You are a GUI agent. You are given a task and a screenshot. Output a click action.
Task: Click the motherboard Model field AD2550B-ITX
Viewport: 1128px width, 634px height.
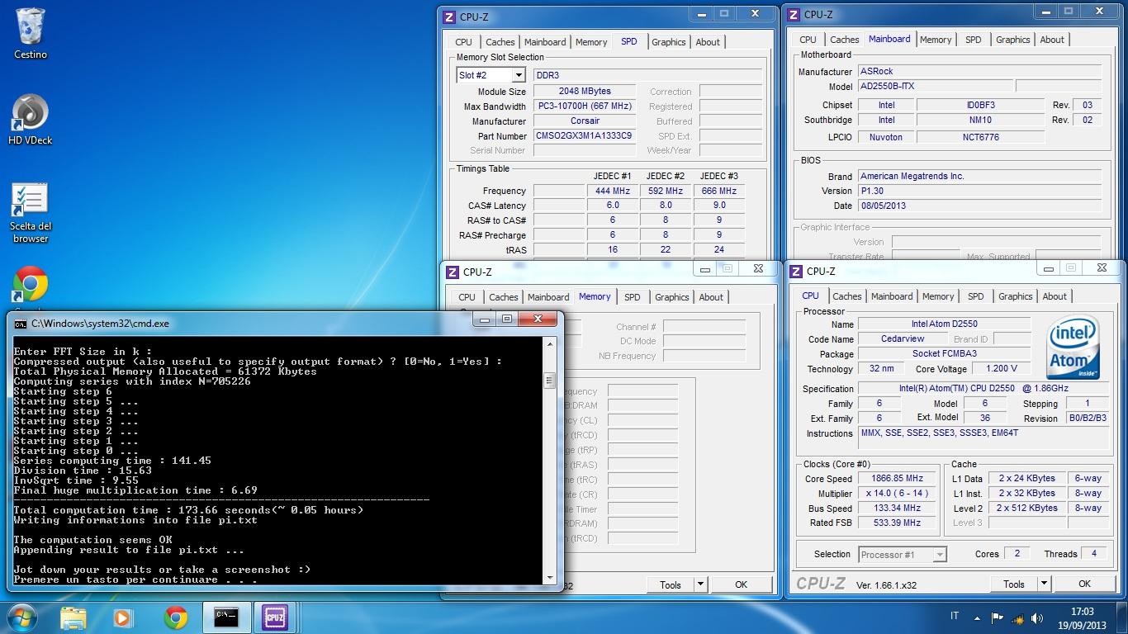pos(935,86)
